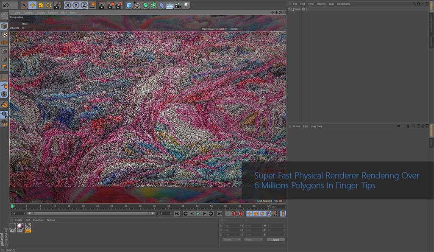Screen dimensions: 434x252
Task: Click the Apply button
Action: [x=275, y=240]
